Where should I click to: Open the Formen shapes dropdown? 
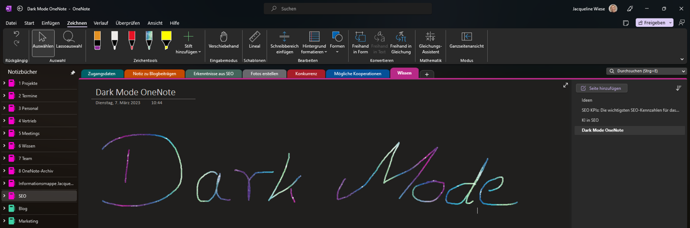[337, 43]
